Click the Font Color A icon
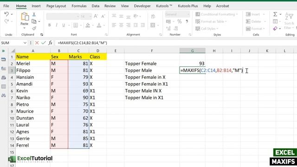Image resolution: width=297 pixels, height=167 pixels. [99, 25]
